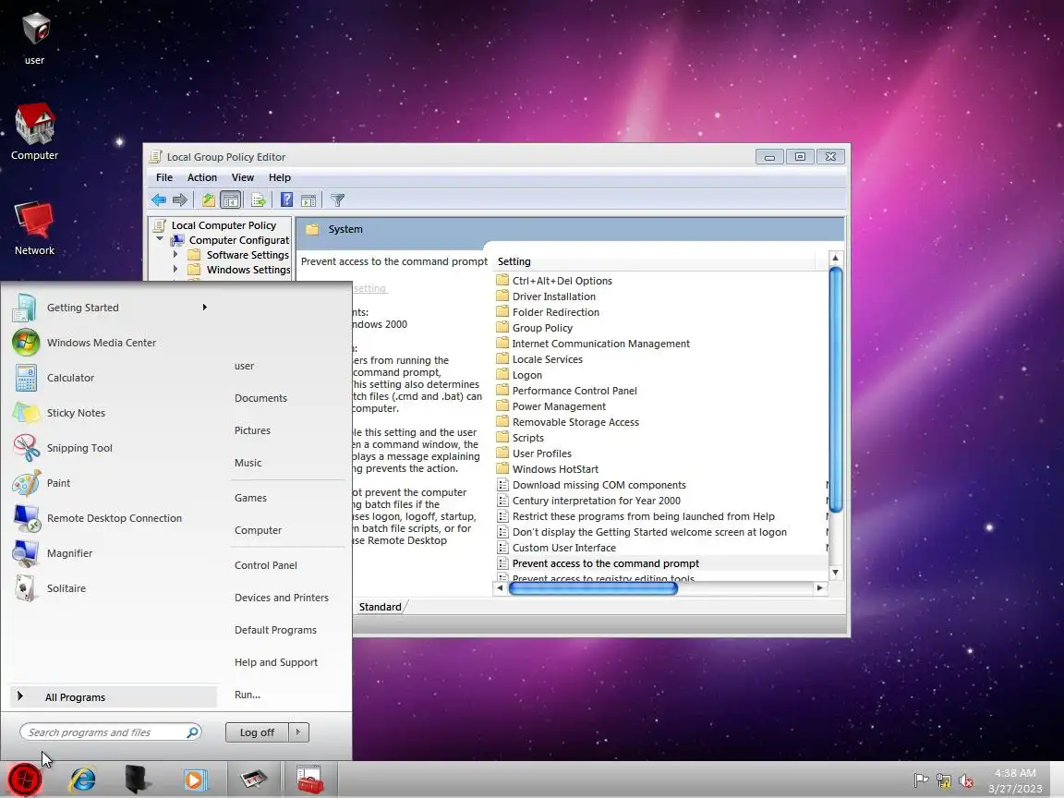Screen dimensions: 1064x798
Task: Toggle the Show/Hide Action Pane icon
Action: click(x=308, y=200)
